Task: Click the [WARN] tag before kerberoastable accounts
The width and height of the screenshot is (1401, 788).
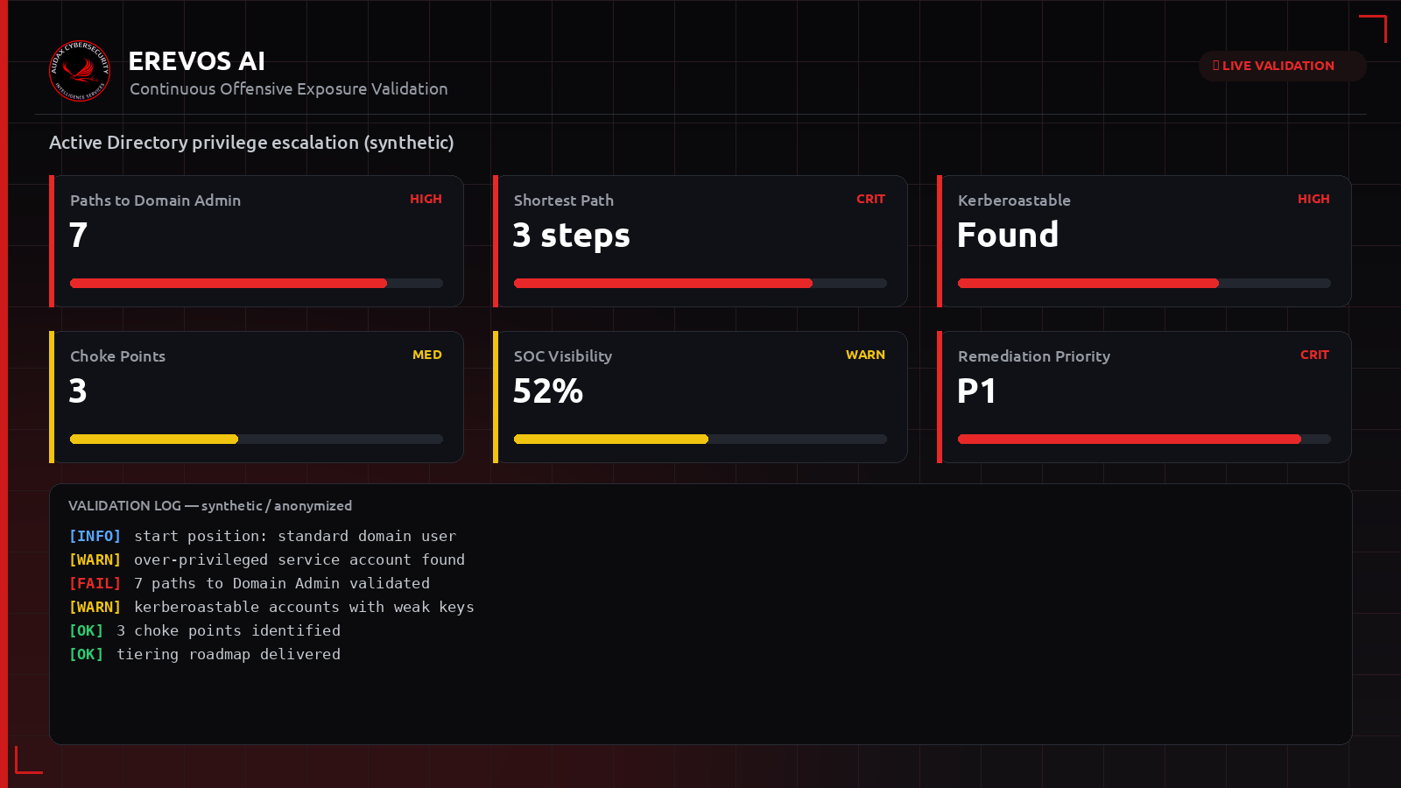Action: (95, 607)
